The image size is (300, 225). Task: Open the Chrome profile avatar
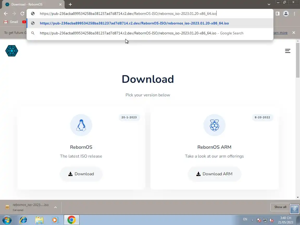(x=286, y=14)
